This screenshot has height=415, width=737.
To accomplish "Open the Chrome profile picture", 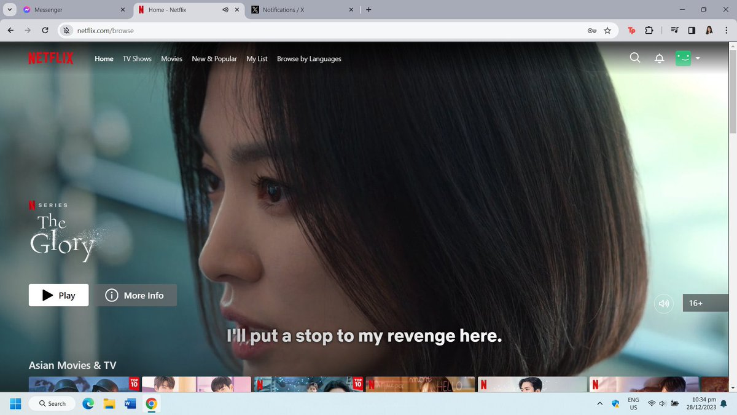I will pyautogui.click(x=709, y=30).
